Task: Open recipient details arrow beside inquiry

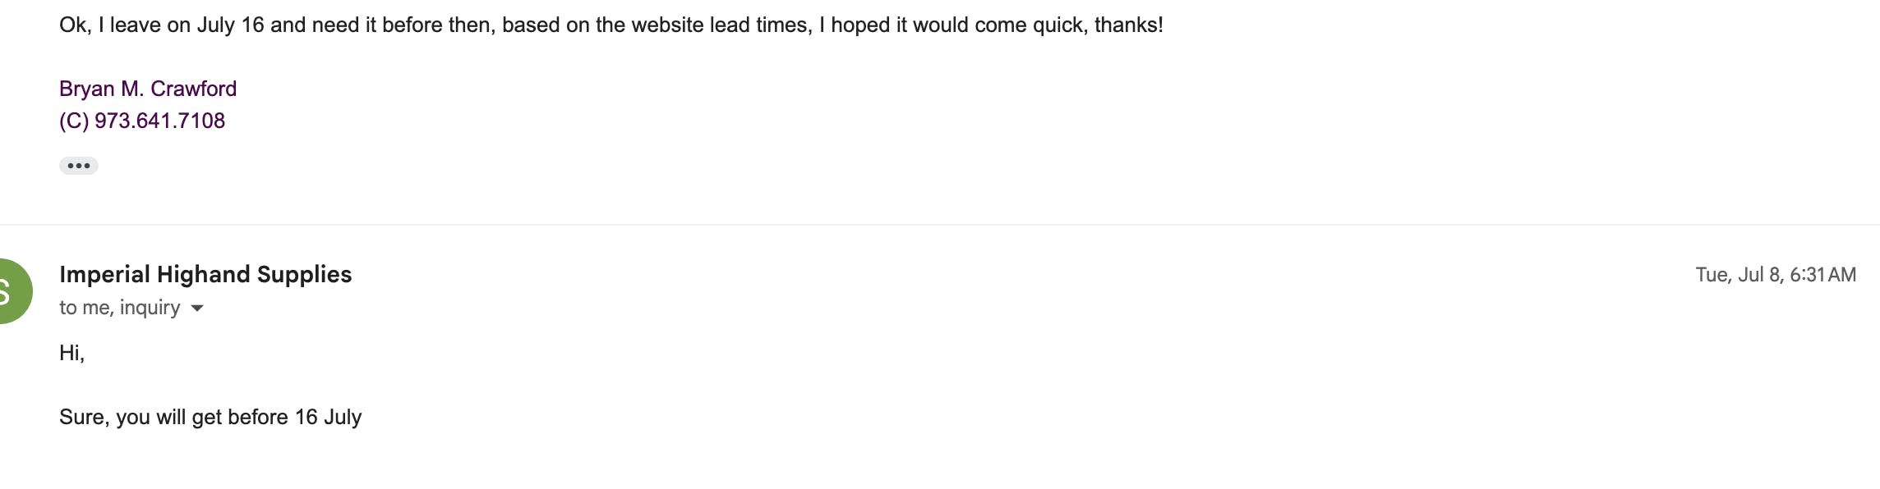Action: tap(197, 308)
